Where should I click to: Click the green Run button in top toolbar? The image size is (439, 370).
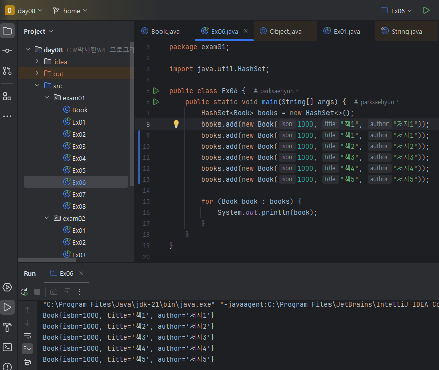click(426, 10)
